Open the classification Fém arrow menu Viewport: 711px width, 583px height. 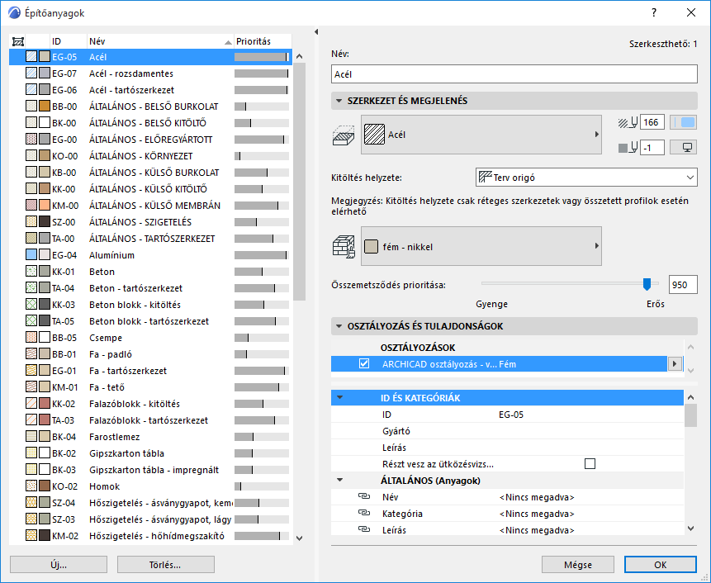[x=675, y=363]
